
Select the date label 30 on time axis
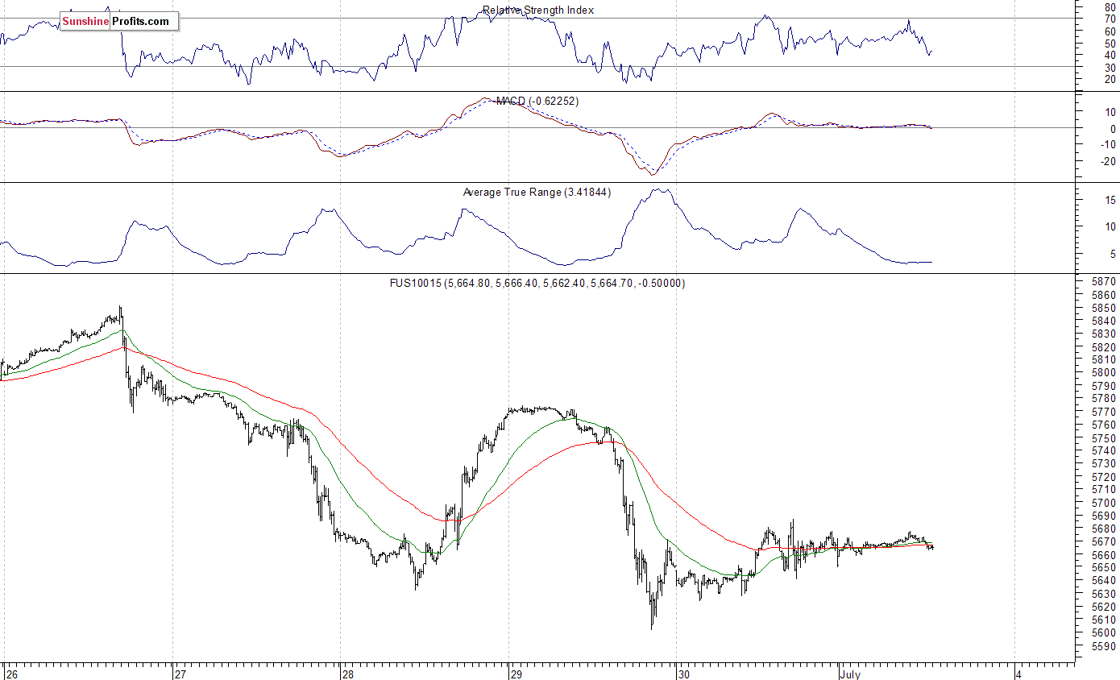coord(683,674)
